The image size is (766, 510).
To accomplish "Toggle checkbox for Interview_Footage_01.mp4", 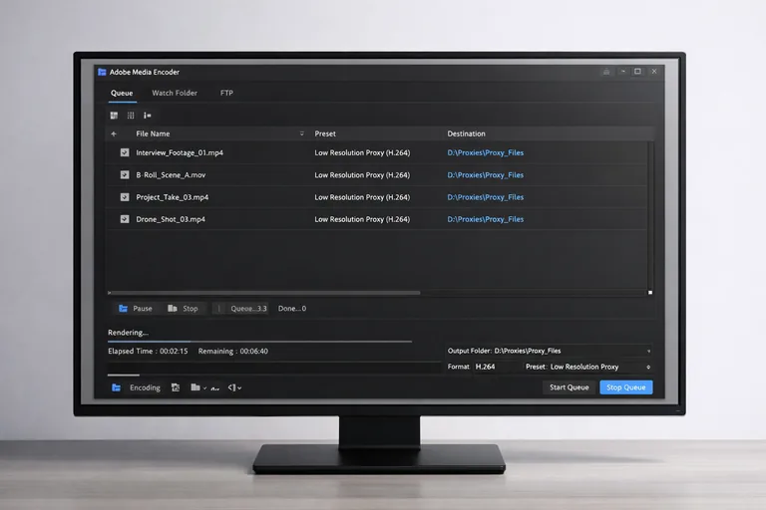I will point(125,152).
